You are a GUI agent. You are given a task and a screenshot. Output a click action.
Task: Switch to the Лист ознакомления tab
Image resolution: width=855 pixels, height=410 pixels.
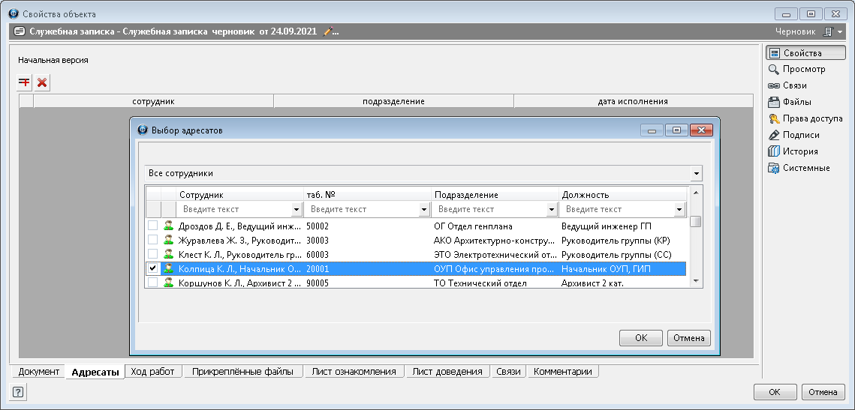(354, 372)
